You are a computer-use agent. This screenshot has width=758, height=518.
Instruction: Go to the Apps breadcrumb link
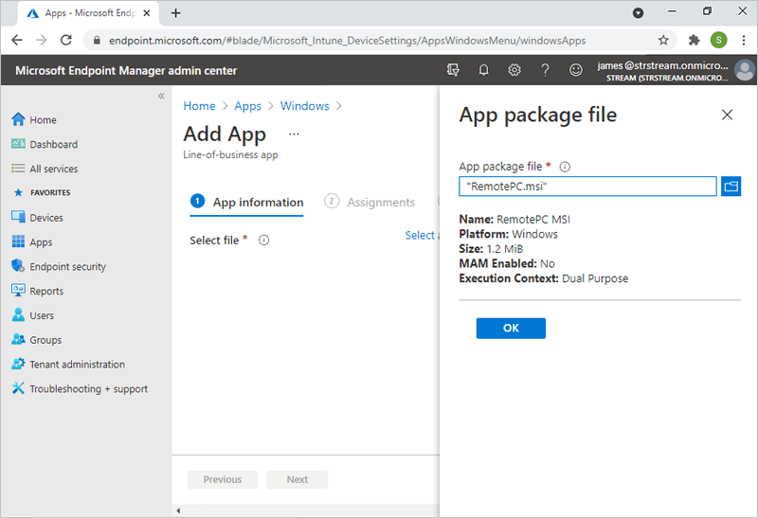coord(247,106)
